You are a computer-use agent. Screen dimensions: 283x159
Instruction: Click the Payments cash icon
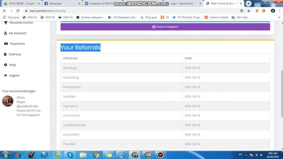(x=6, y=44)
